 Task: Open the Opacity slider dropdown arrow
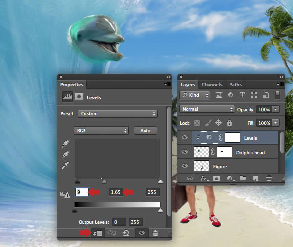tap(276, 109)
